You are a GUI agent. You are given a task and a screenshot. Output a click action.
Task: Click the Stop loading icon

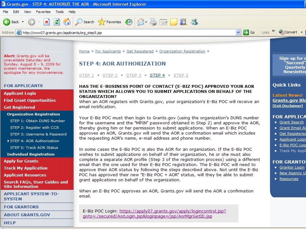point(47,22)
